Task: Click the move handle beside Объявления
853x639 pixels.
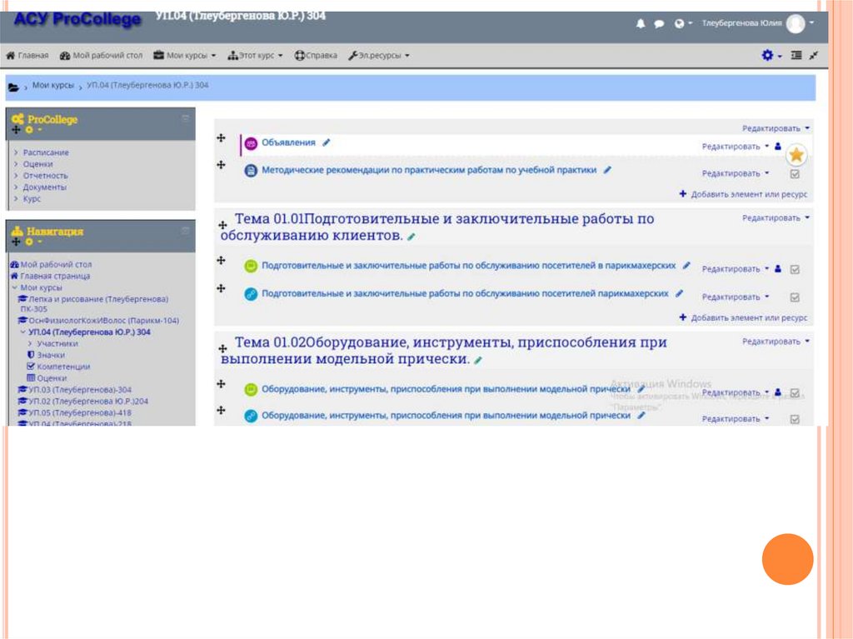Action: click(222, 138)
